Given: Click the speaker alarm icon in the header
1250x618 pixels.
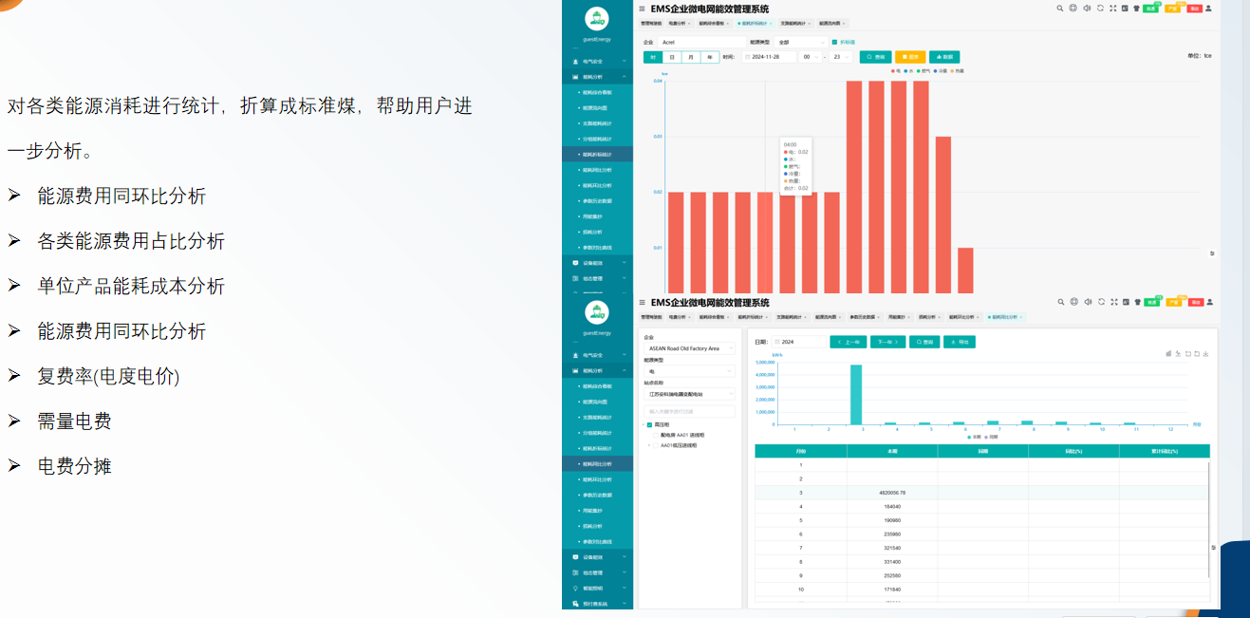Looking at the screenshot, I should coord(1087,8).
